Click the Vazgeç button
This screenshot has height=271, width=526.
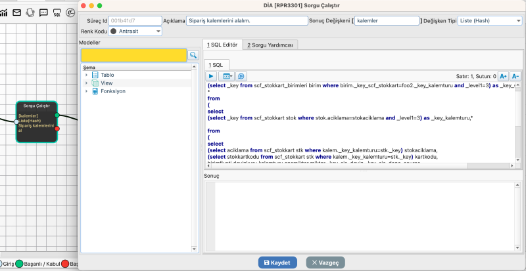pyautogui.click(x=325, y=262)
